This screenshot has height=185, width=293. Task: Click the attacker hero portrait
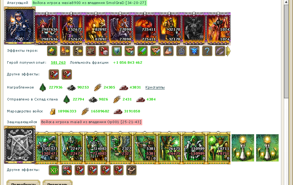pos(20,26)
